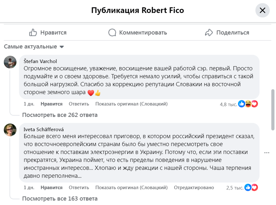Click the Comment speech bubble icon
276x205 pixels.
coord(112,32)
